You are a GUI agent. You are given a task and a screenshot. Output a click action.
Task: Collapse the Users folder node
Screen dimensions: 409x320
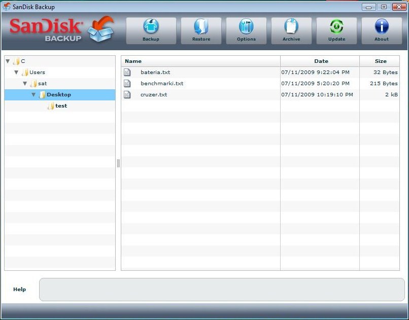pos(16,73)
